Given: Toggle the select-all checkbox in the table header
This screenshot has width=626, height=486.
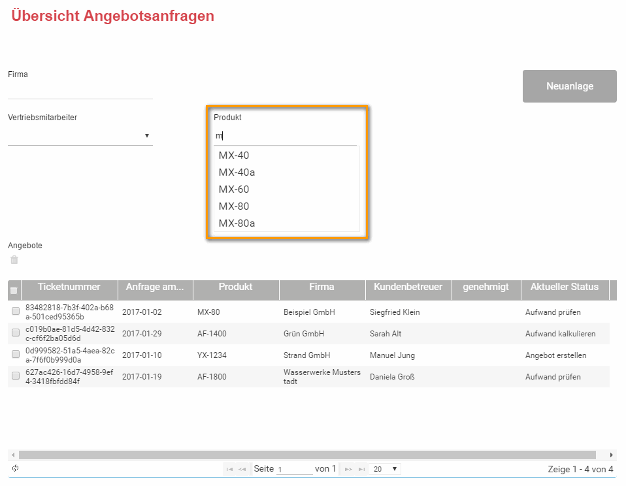Looking at the screenshot, I should pyautogui.click(x=14, y=291).
